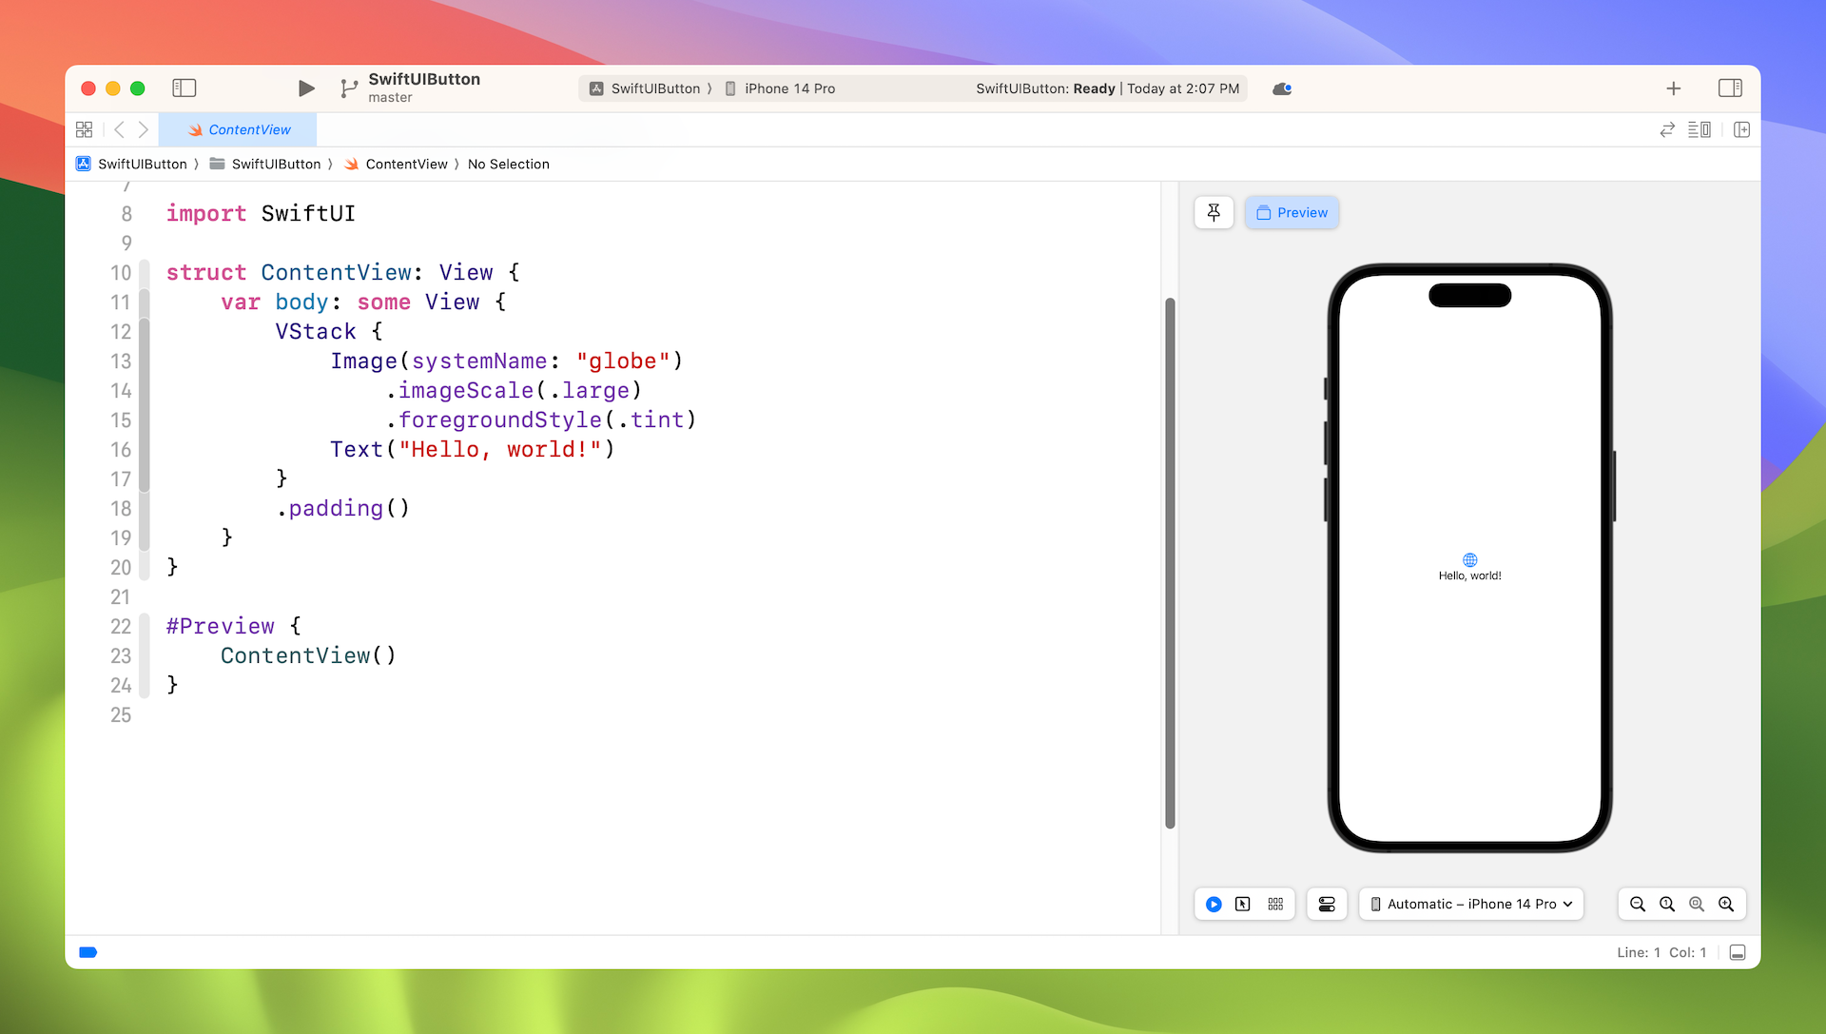Click Text("Hello, world!") code
Screen dimensions: 1826x1034
pyautogui.click(x=473, y=450)
